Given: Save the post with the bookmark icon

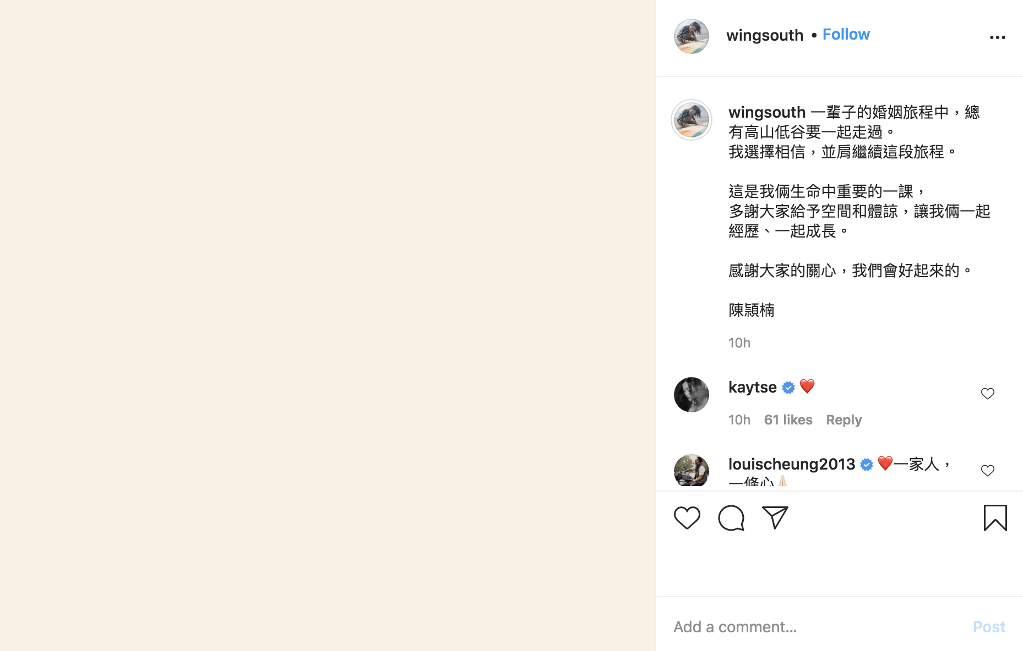Looking at the screenshot, I should [995, 518].
